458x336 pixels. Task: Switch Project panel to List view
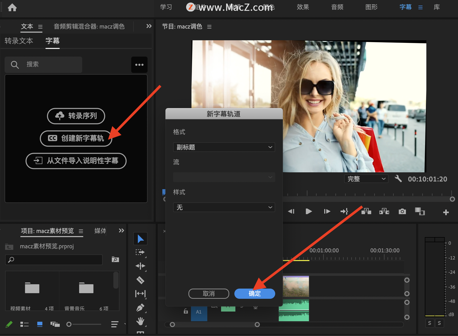click(24, 324)
